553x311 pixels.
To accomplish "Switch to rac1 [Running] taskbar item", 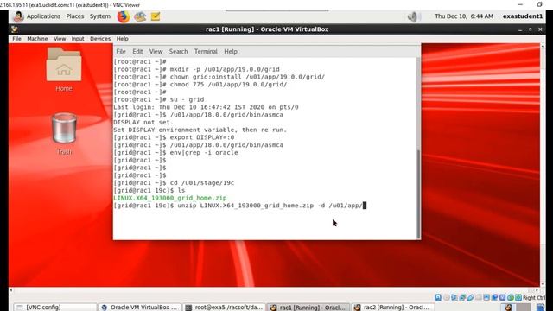I will pos(308,308).
